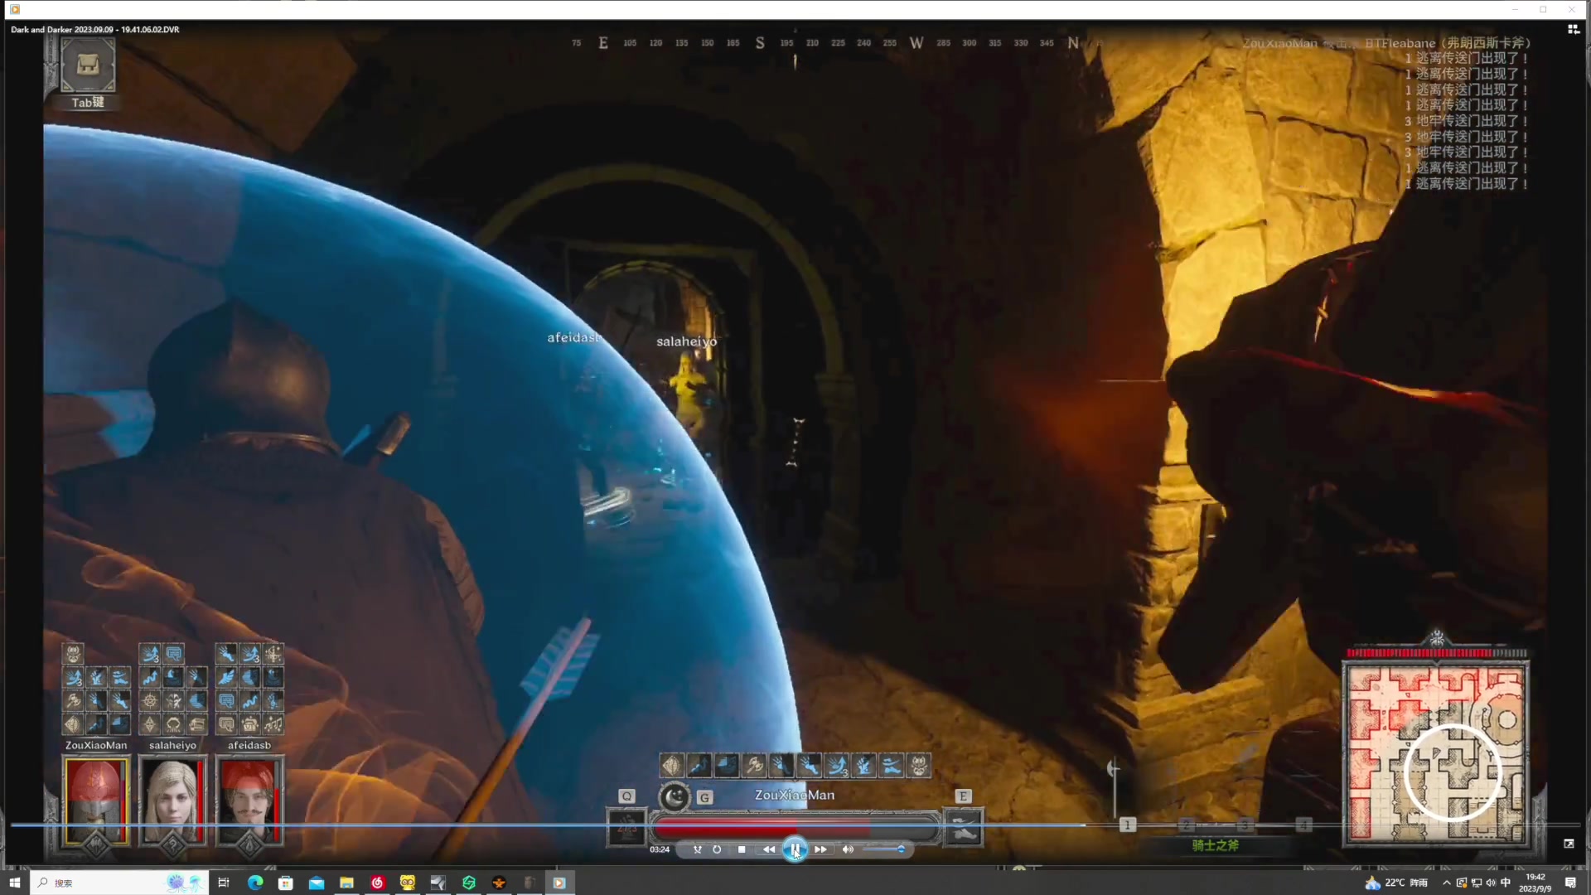This screenshot has height=895, width=1591.
Task: Click the taskbar search box
Action: (x=118, y=883)
